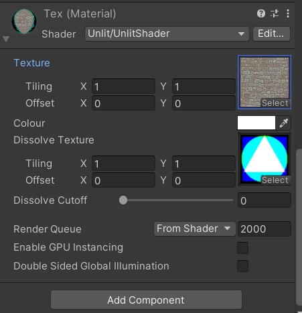Click Select on the Dissolve Texture
Viewport: 302px width, 313px height.
coord(275,180)
